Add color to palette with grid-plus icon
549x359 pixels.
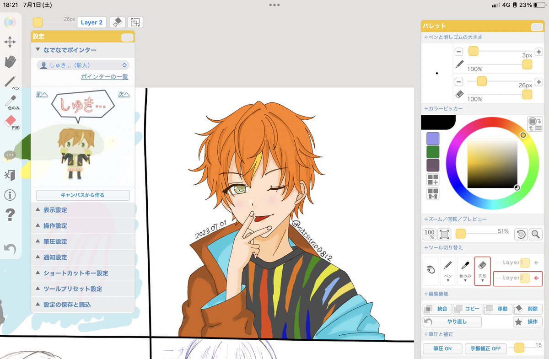click(x=433, y=179)
